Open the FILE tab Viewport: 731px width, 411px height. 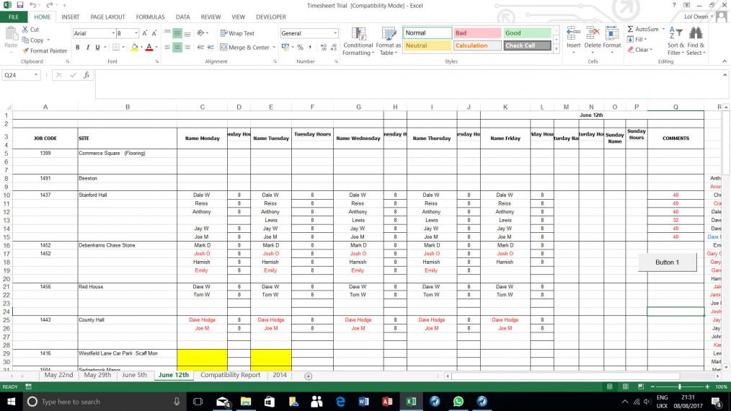click(14, 17)
